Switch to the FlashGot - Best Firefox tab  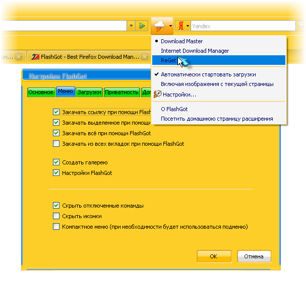(88, 57)
